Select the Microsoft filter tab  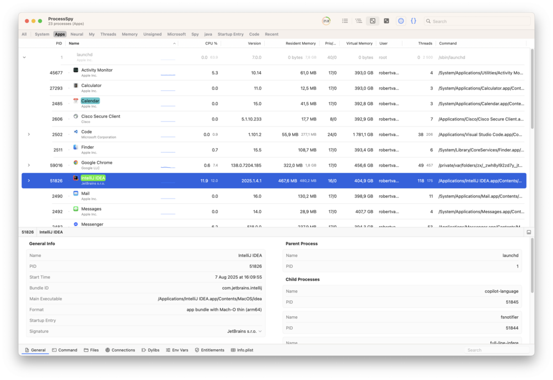[x=176, y=34]
